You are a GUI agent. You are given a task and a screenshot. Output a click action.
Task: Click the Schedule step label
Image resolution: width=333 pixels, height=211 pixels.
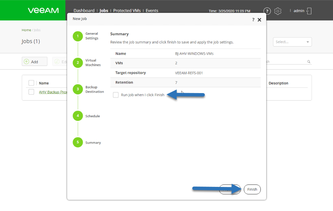93,116
